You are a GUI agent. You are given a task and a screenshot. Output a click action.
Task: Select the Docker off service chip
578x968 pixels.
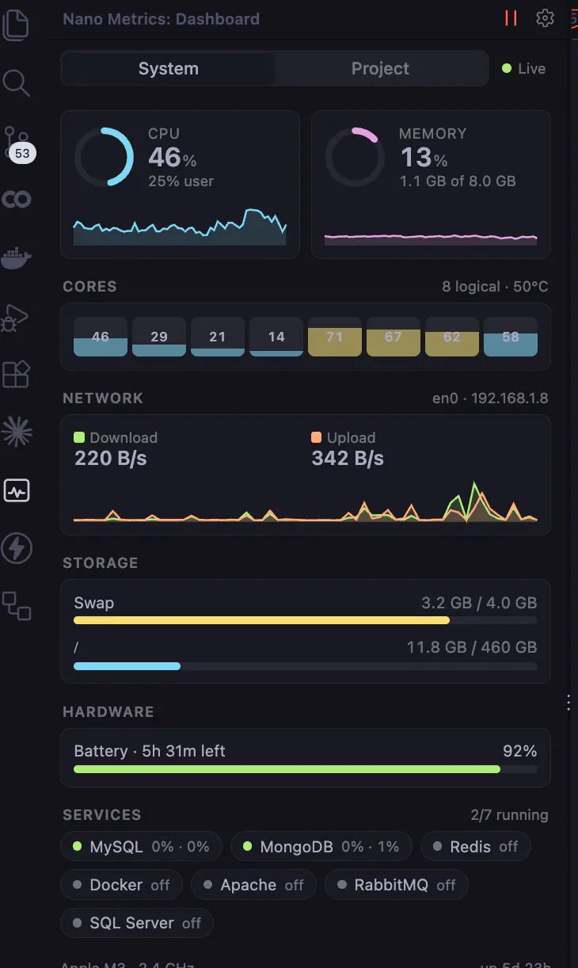pyautogui.click(x=121, y=885)
